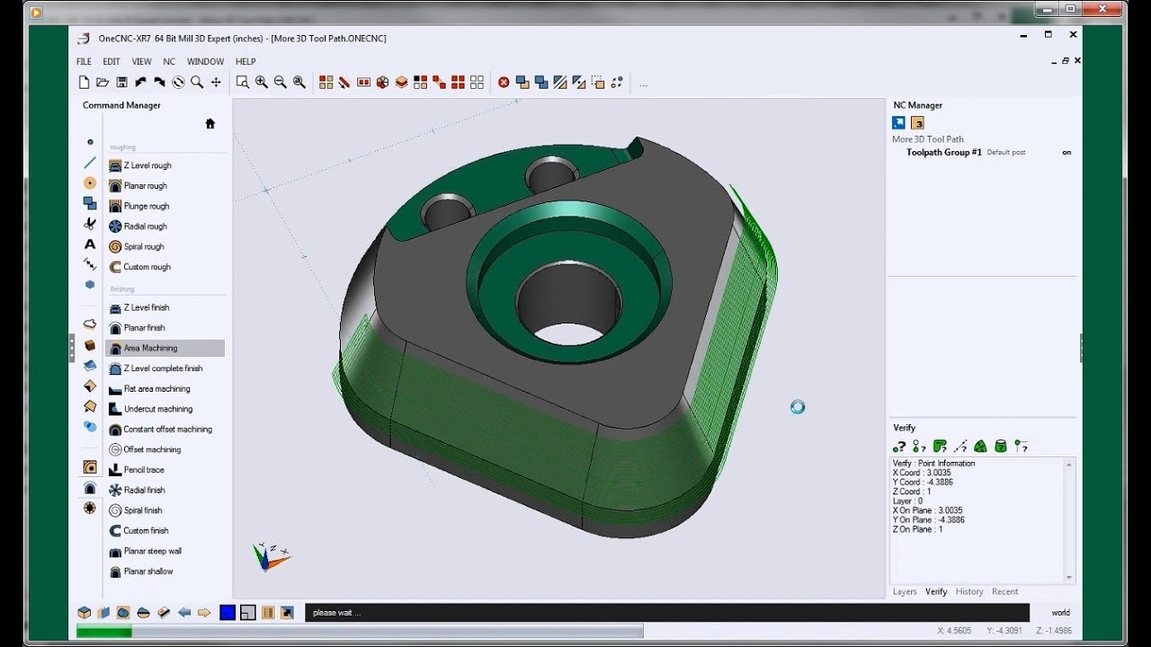Toggle Toolpath Group #1 on state
This screenshot has height=647, width=1151.
[x=1066, y=153]
